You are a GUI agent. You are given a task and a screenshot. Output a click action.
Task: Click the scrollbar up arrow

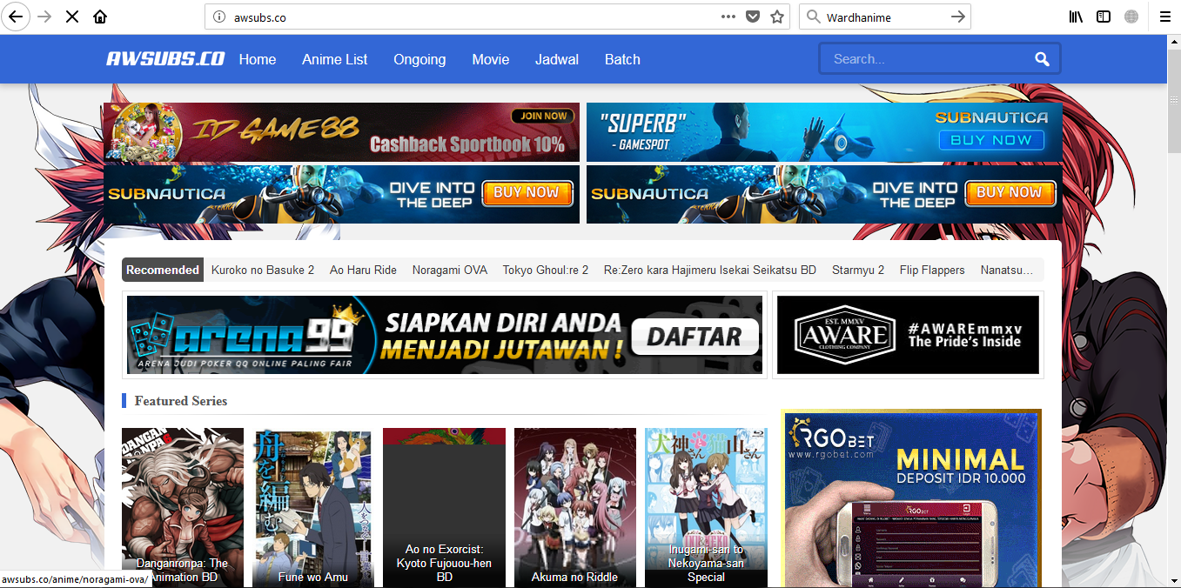1173,43
